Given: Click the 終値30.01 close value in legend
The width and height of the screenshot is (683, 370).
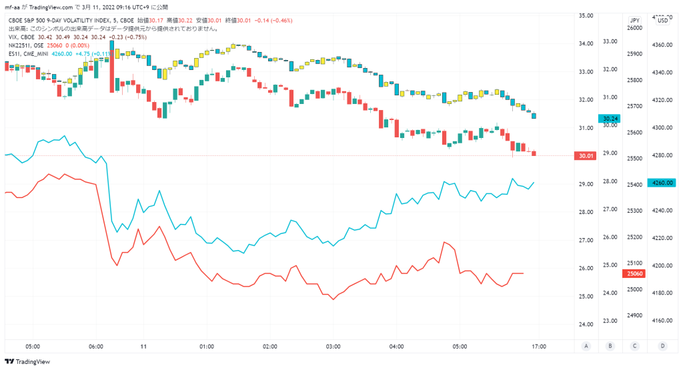Looking at the screenshot, I should [237, 21].
